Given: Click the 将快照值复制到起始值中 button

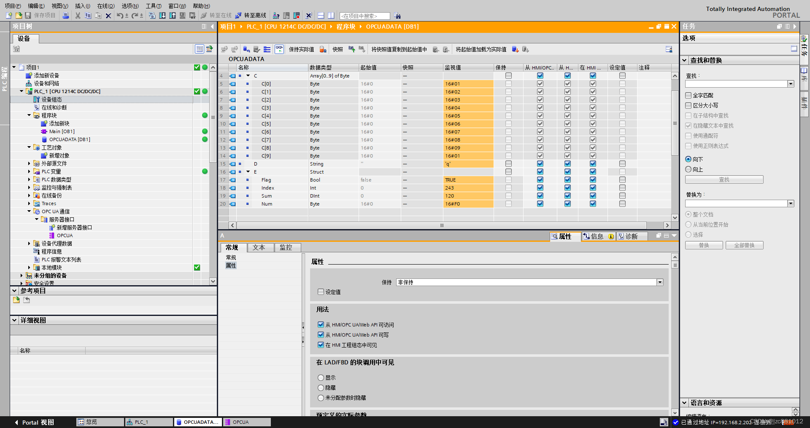Looking at the screenshot, I should pos(399,49).
